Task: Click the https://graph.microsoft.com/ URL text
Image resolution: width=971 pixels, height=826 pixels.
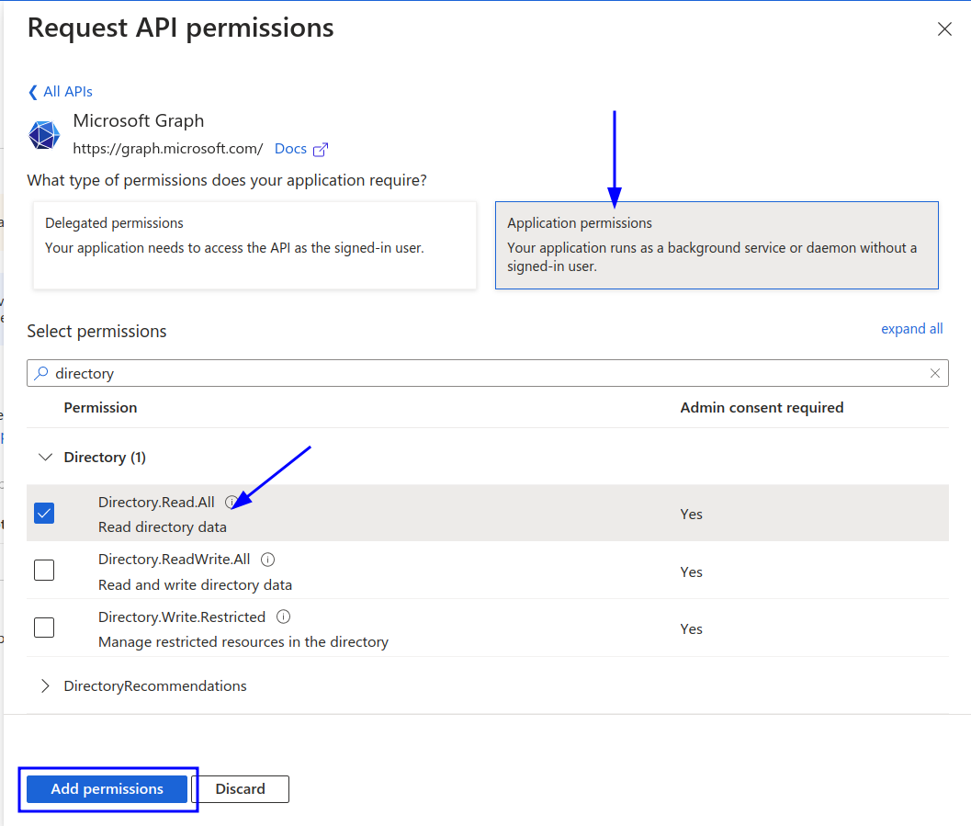Action: click(168, 149)
